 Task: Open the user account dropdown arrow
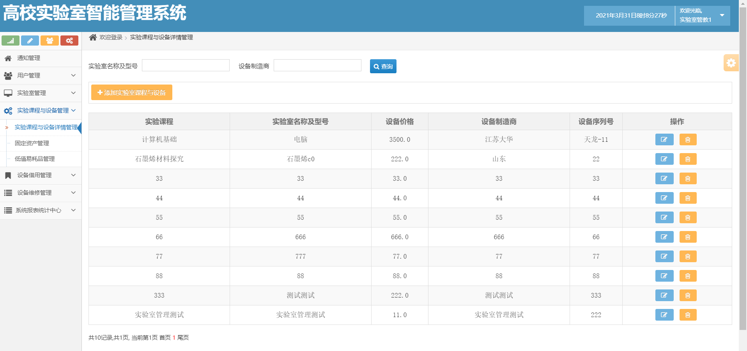point(722,15)
